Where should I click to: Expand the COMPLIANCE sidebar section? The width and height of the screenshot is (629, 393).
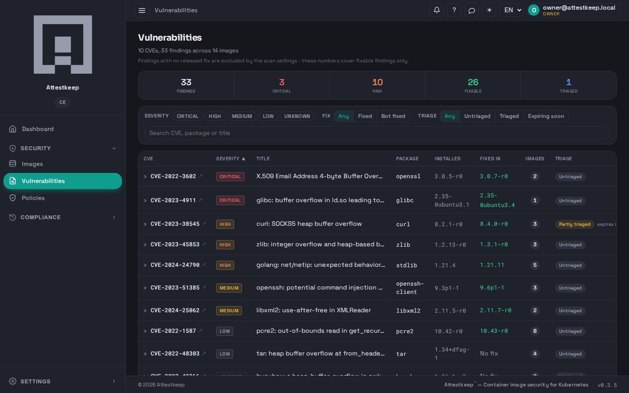[62, 217]
